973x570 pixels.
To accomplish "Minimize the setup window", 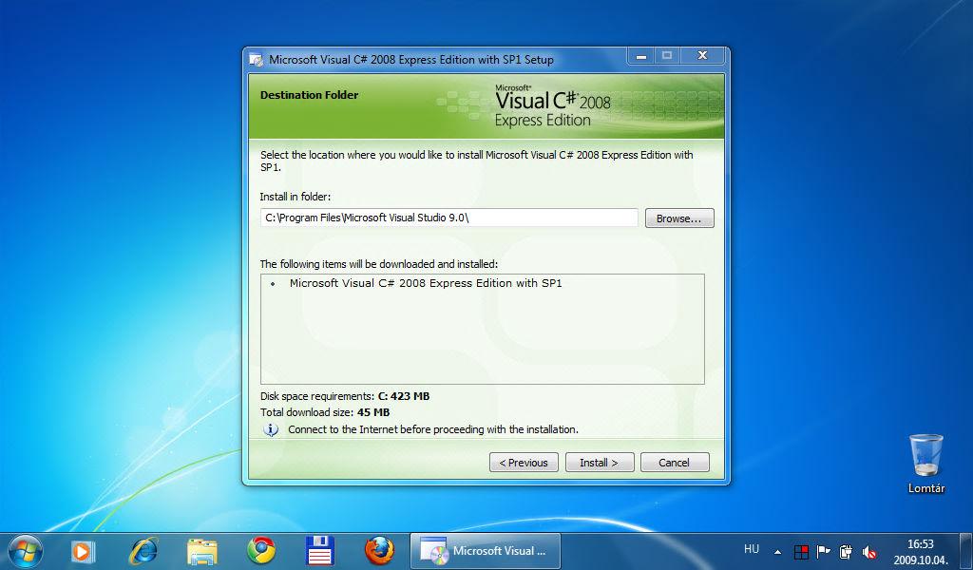I will point(641,56).
